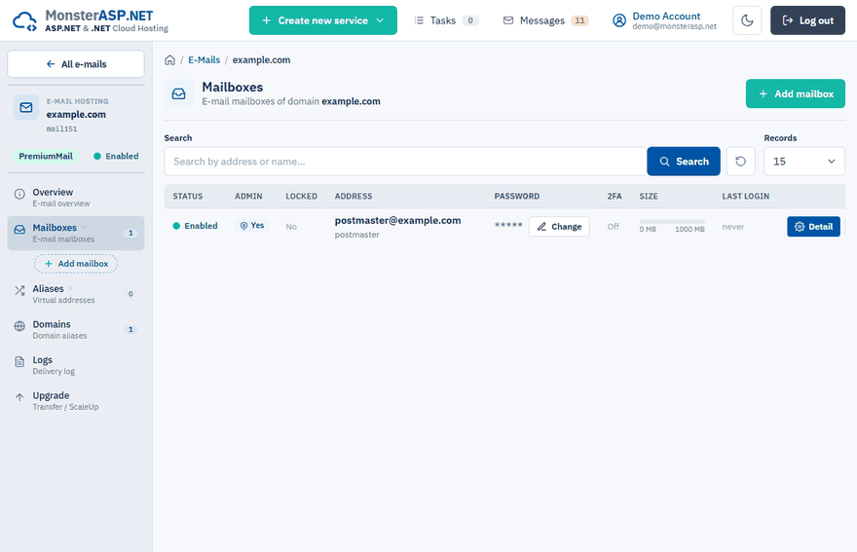
Task: Toggle dark mode moon icon
Action: pyautogui.click(x=747, y=20)
